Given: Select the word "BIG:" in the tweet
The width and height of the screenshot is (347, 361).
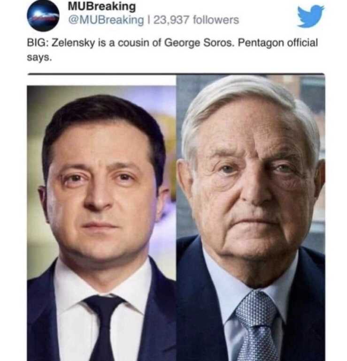Looking at the screenshot, I should 38,43.
